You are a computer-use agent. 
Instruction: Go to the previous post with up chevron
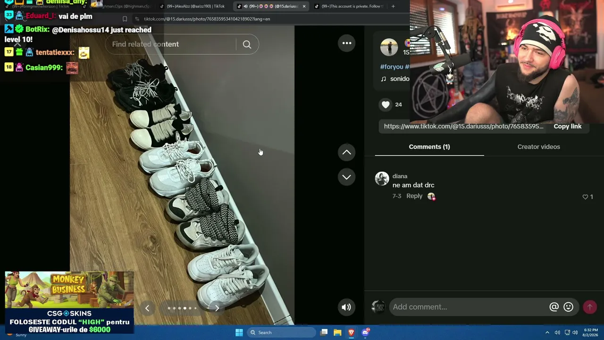pyautogui.click(x=346, y=152)
